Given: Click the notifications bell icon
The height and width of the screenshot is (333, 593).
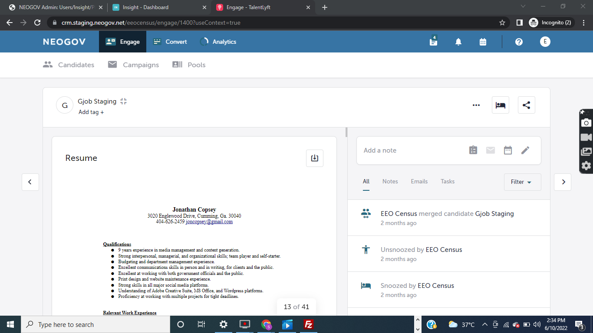Looking at the screenshot, I should pos(458,42).
